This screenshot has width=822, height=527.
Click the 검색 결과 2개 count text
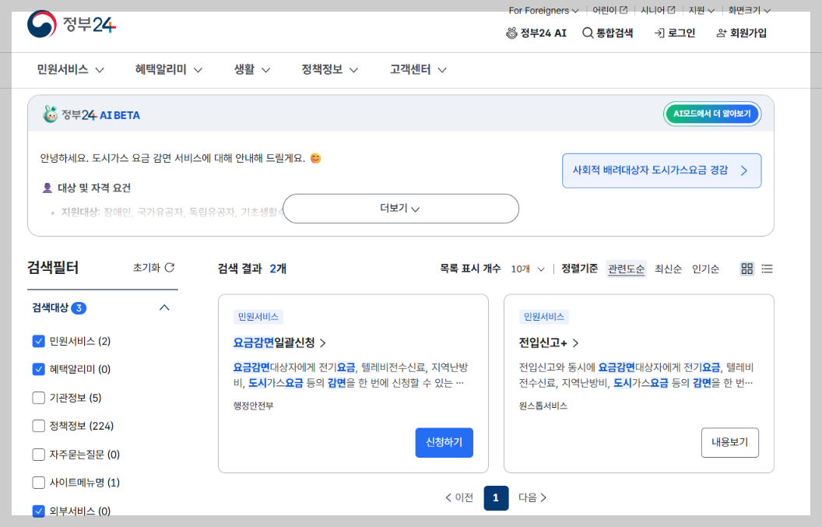(x=251, y=269)
